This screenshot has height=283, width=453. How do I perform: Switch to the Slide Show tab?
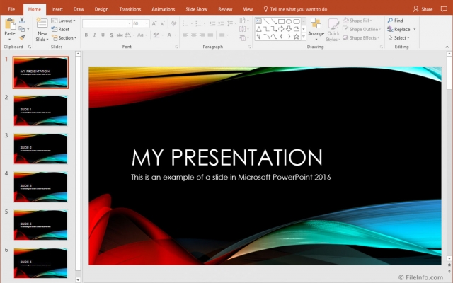197,9
